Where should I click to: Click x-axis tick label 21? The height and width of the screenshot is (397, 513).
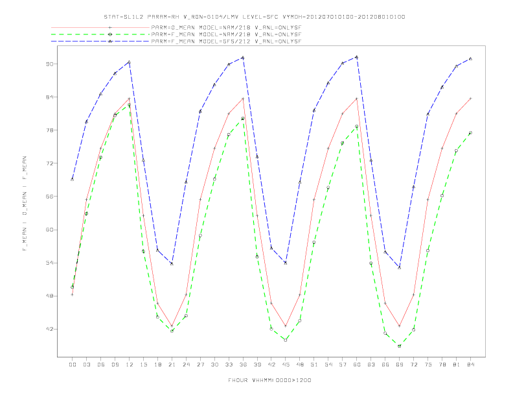point(172,365)
